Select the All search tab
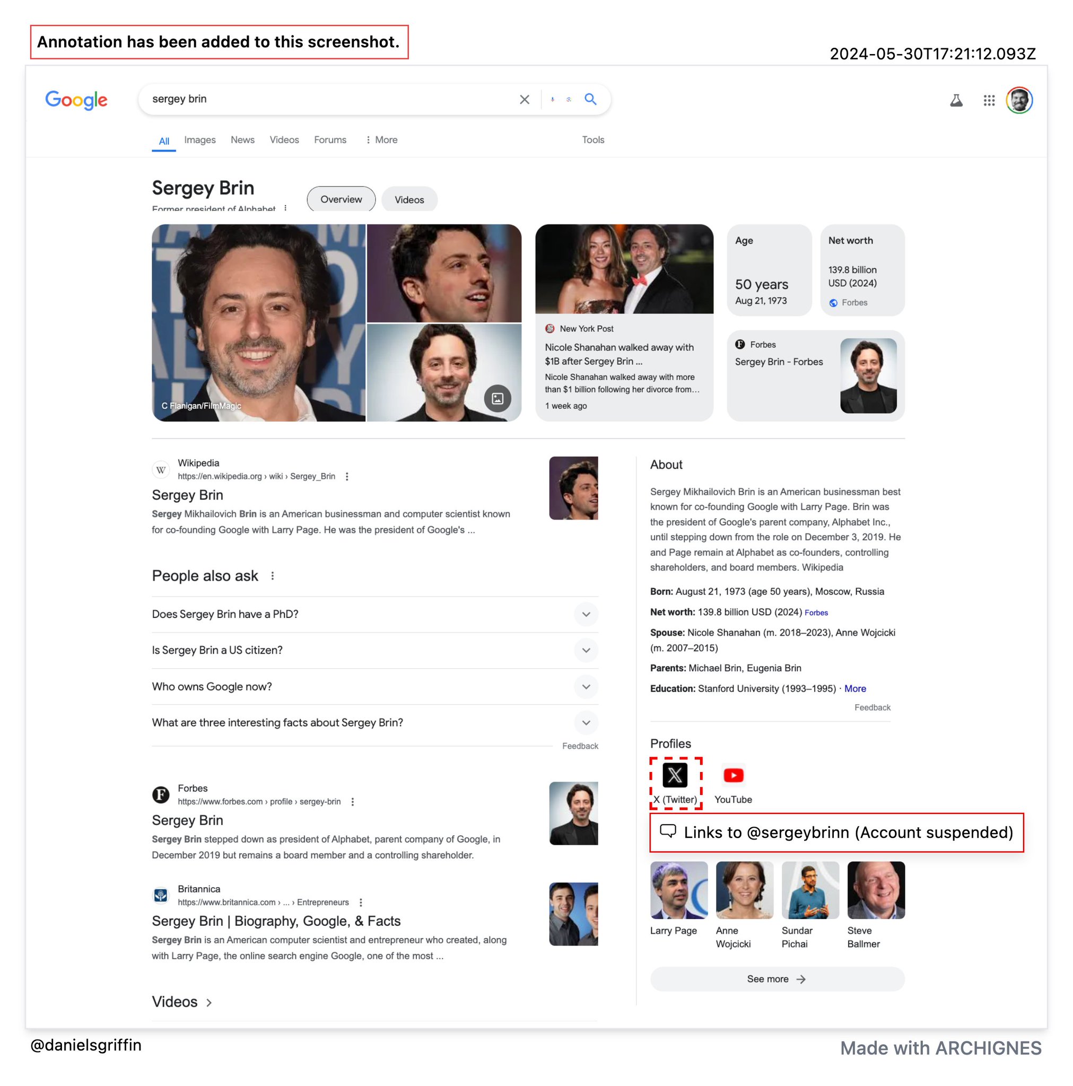Image resolution: width=1073 pixels, height=1086 pixels. (x=164, y=141)
